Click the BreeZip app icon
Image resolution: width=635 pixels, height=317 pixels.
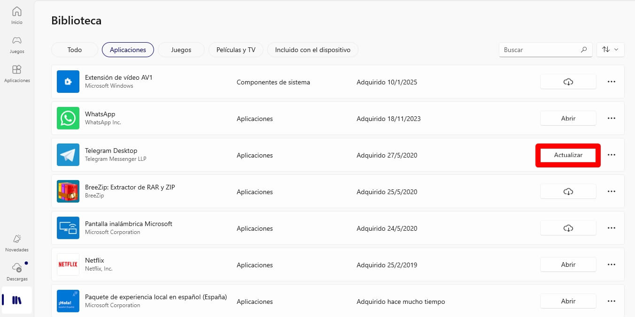click(x=68, y=191)
